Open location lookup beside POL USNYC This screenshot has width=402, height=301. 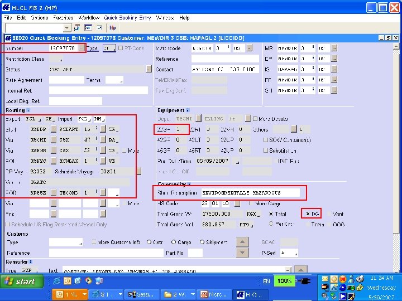(x=53, y=161)
